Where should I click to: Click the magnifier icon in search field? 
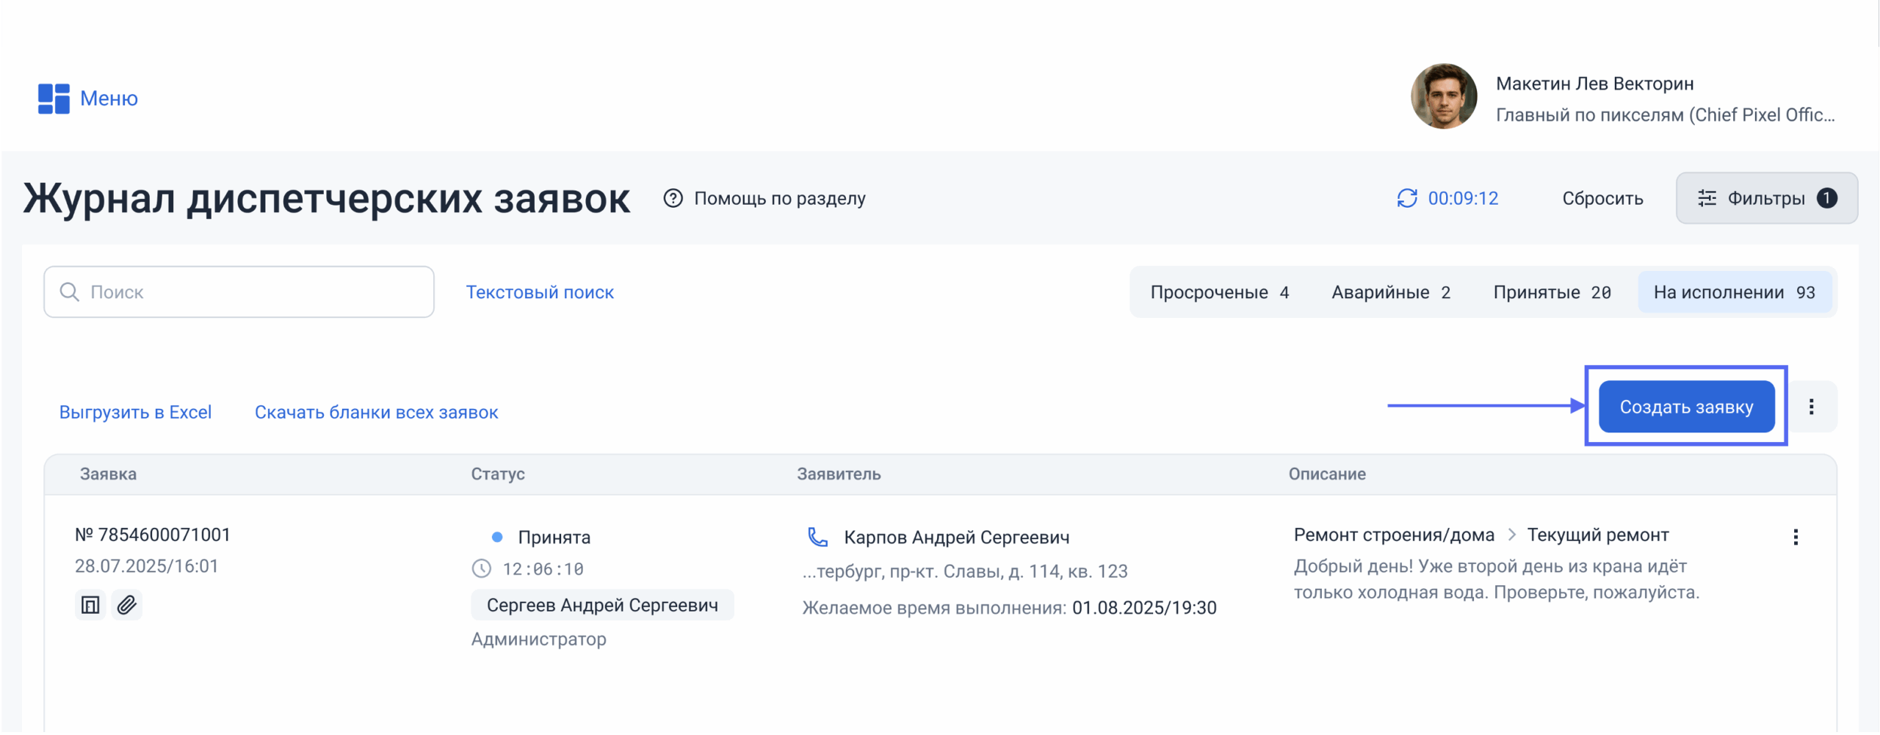click(70, 292)
